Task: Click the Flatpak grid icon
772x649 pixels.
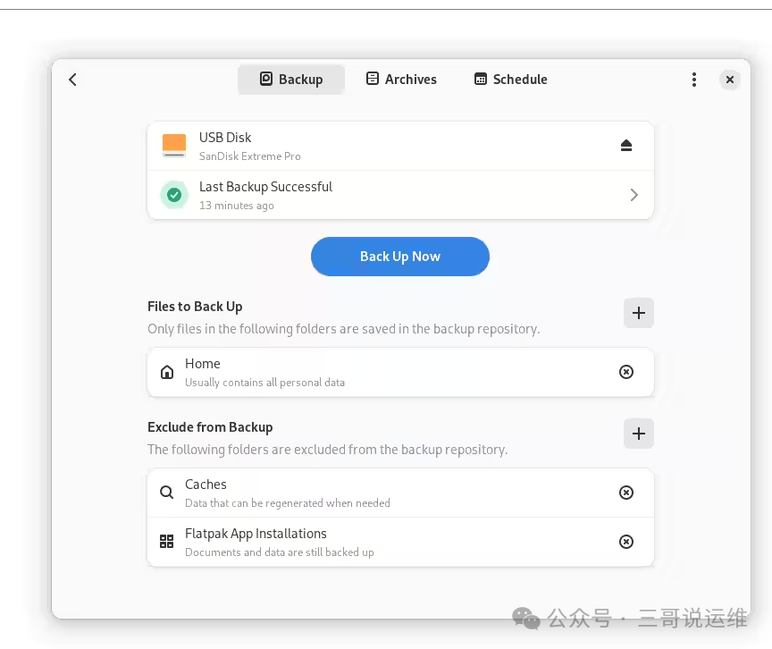Action: (x=167, y=542)
